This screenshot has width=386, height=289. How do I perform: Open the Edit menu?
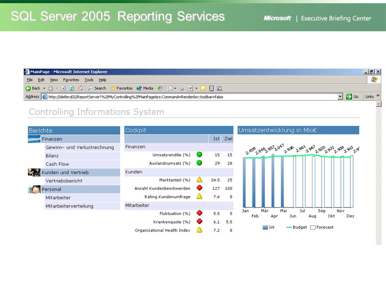tap(41, 80)
